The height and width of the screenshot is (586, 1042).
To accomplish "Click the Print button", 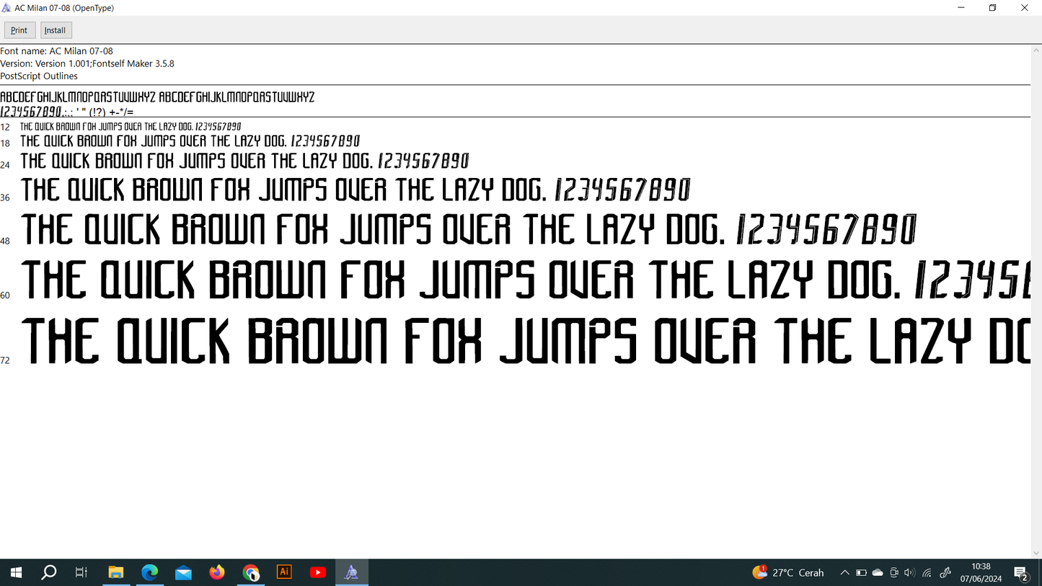I will (x=19, y=30).
